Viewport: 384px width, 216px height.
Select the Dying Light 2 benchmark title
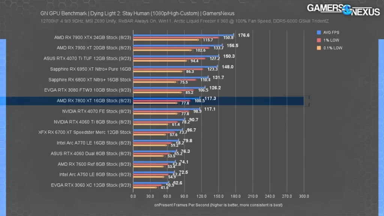pyautogui.click(x=137, y=13)
